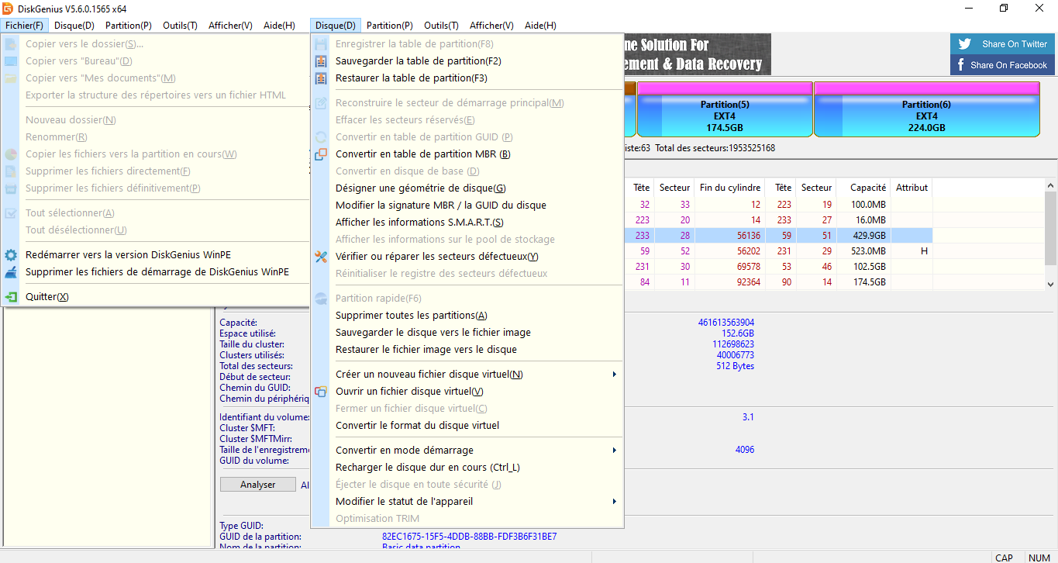Choose Recharger le disque dur en cours
Image resolution: width=1058 pixels, height=563 pixels.
(467, 468)
